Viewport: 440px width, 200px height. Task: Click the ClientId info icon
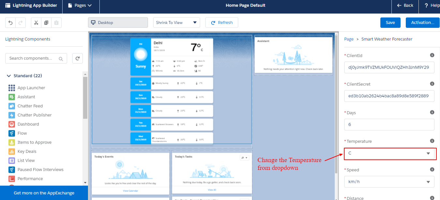click(x=432, y=55)
